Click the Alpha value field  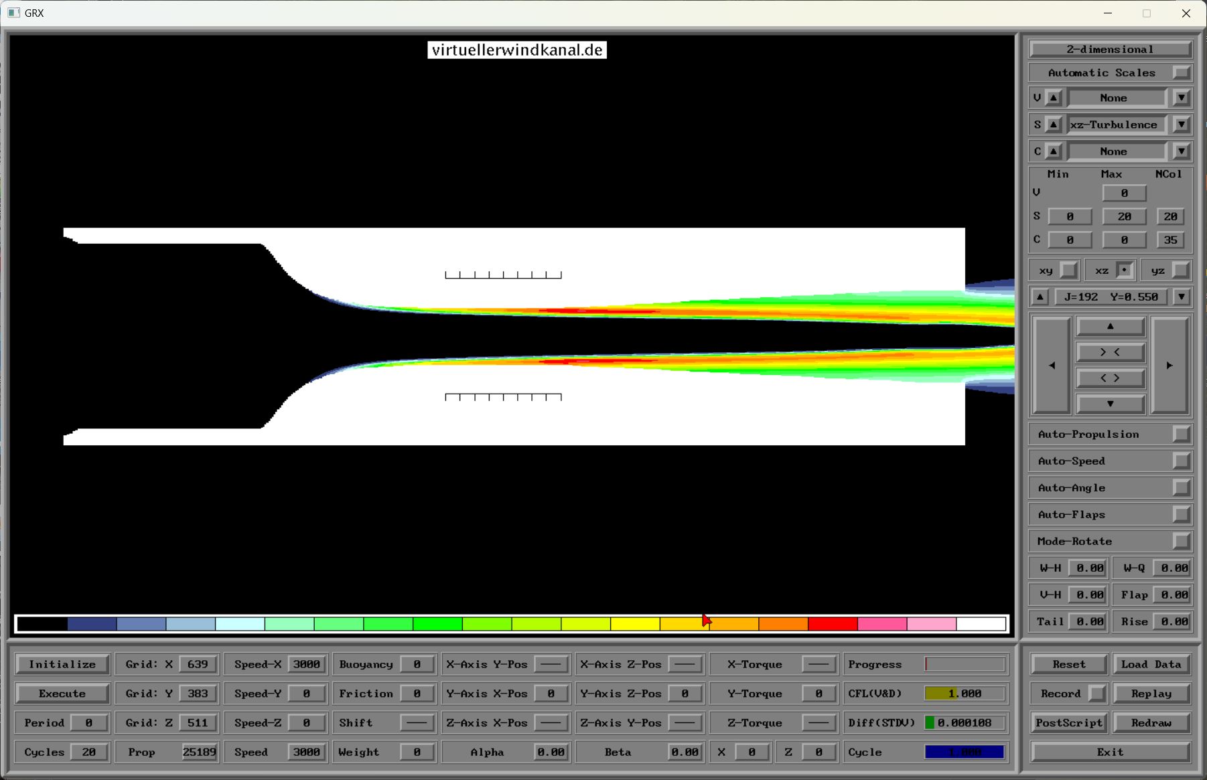click(551, 753)
